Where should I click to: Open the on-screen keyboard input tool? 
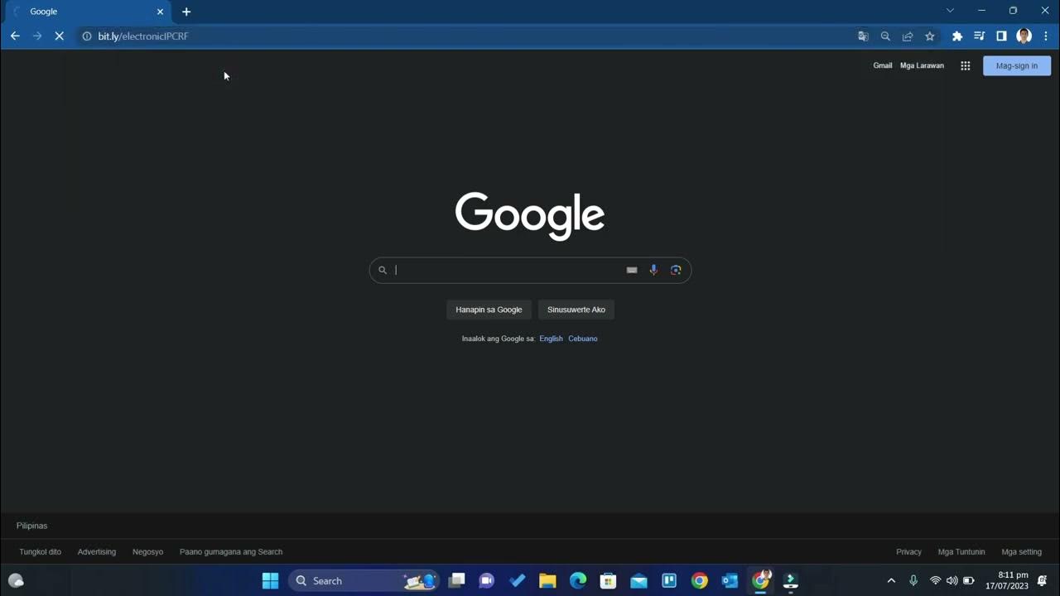632,270
